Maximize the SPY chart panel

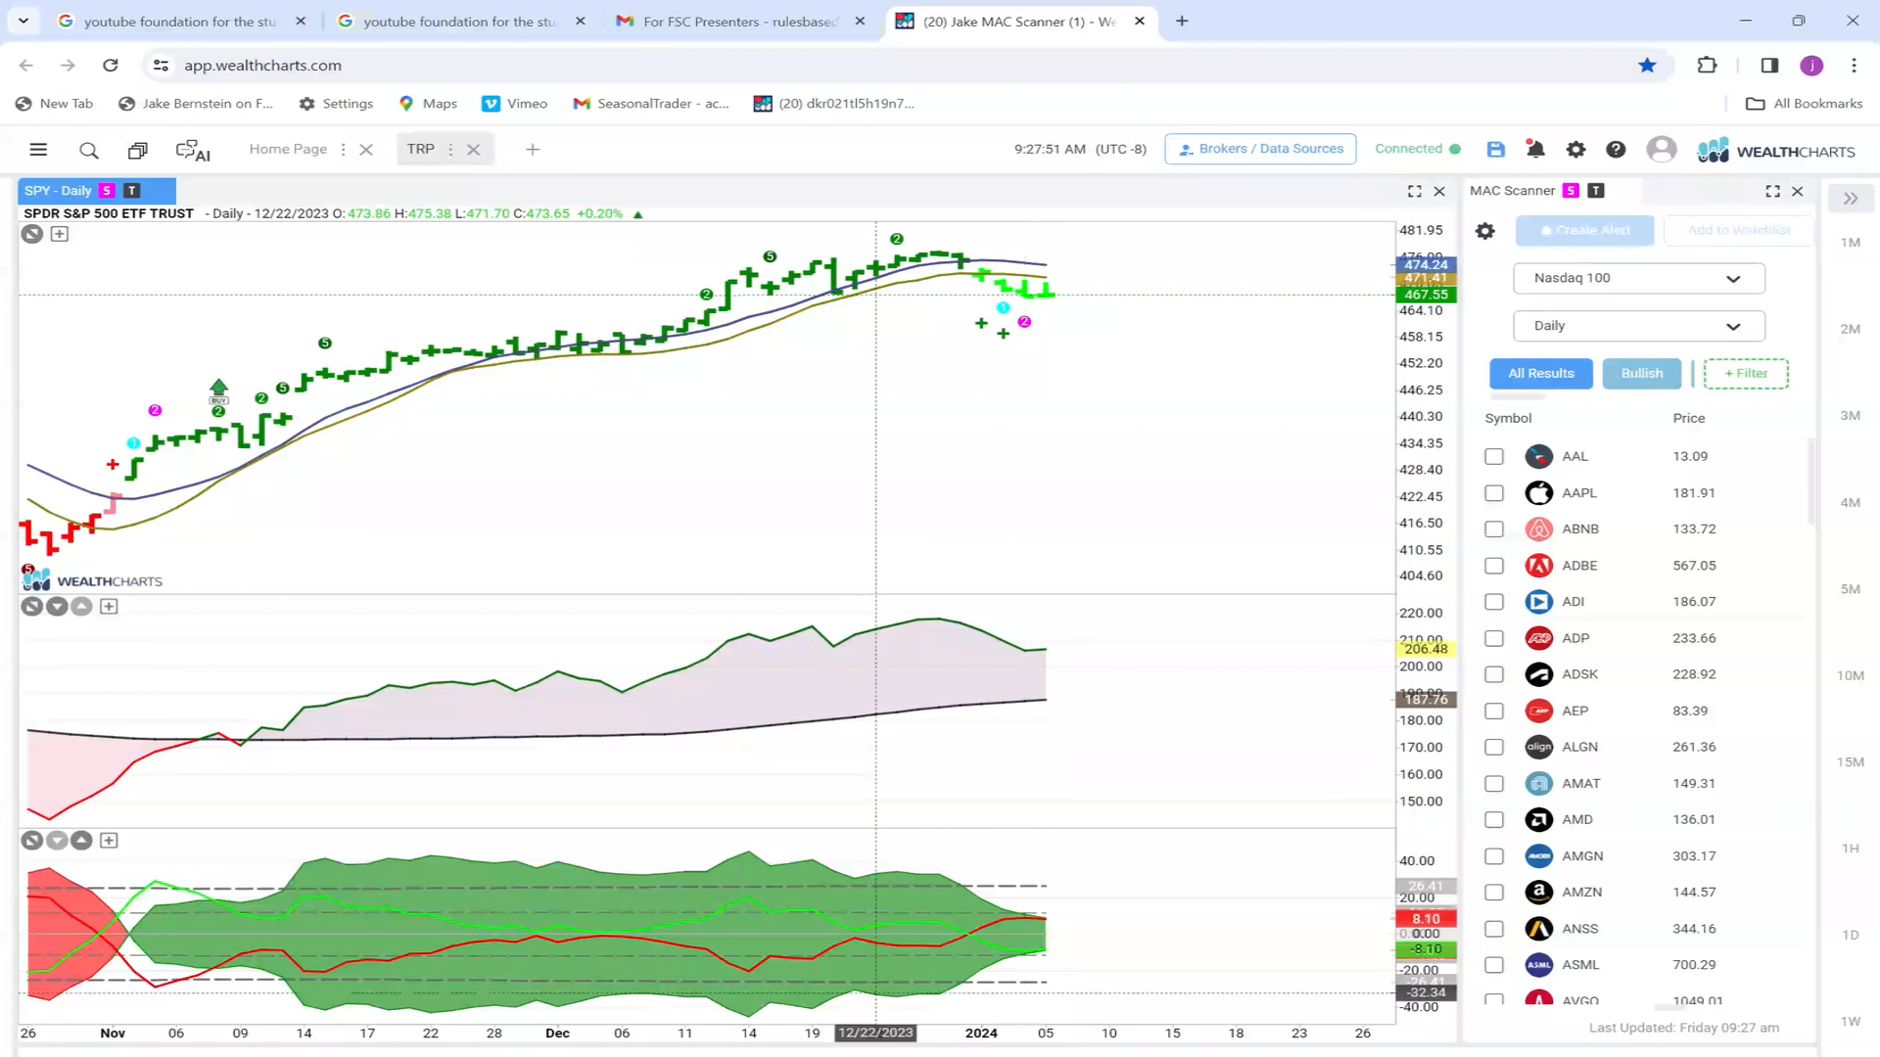click(1414, 191)
